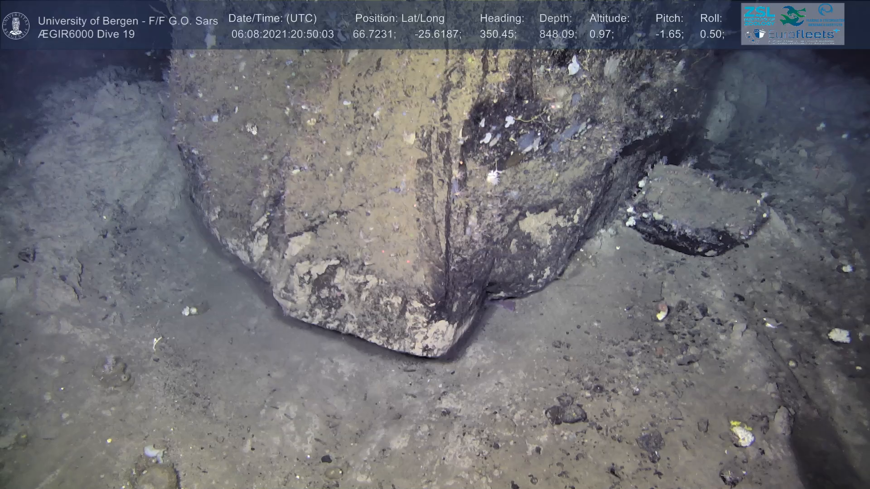This screenshot has height=489, width=870.
Task: Click the Eurofleets+ ship emblem icon
Action: coord(755,35)
